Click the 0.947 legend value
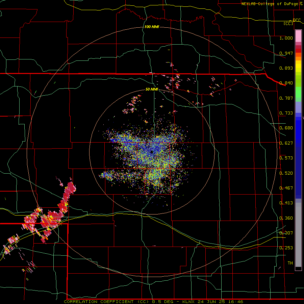Screen dimensions: 304x304 pos(286,53)
